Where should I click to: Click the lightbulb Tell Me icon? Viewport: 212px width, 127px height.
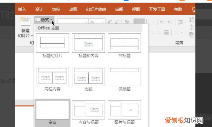click(x=194, y=10)
